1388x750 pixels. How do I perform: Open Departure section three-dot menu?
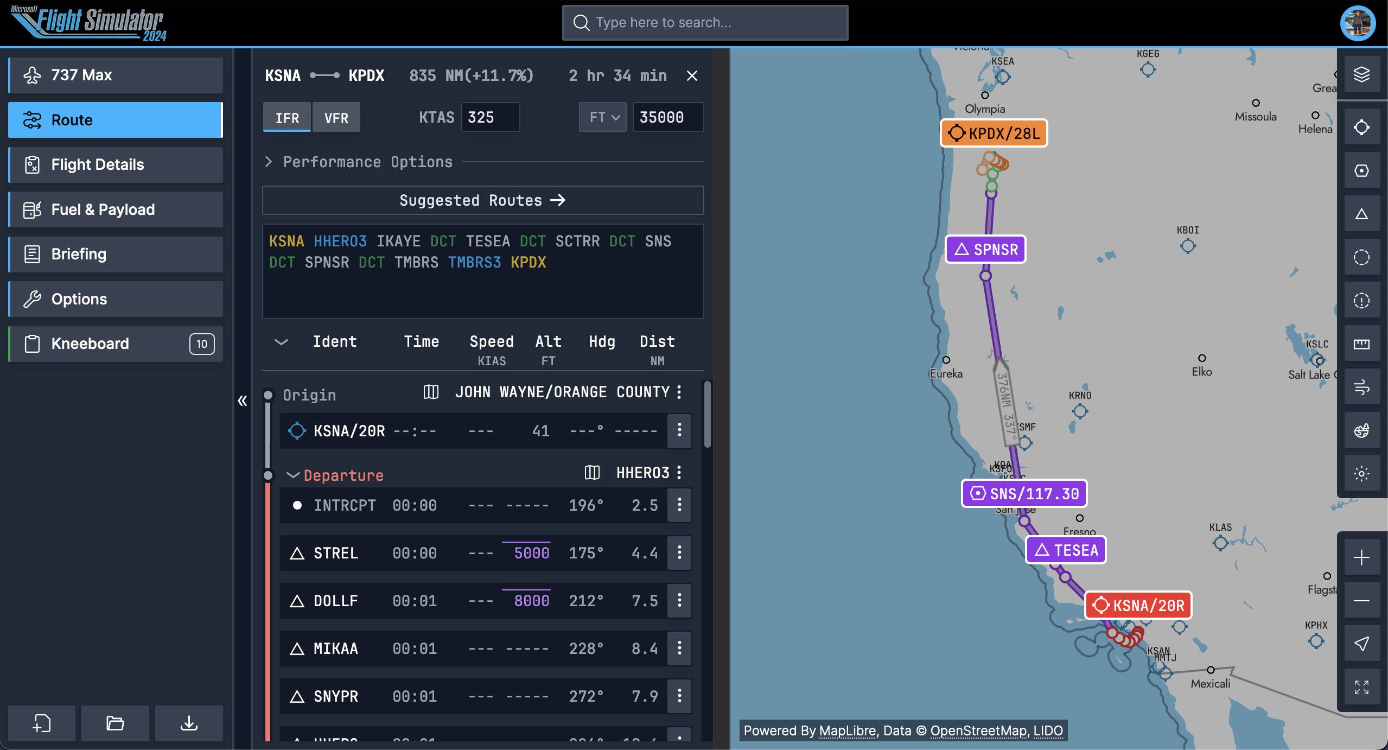679,473
